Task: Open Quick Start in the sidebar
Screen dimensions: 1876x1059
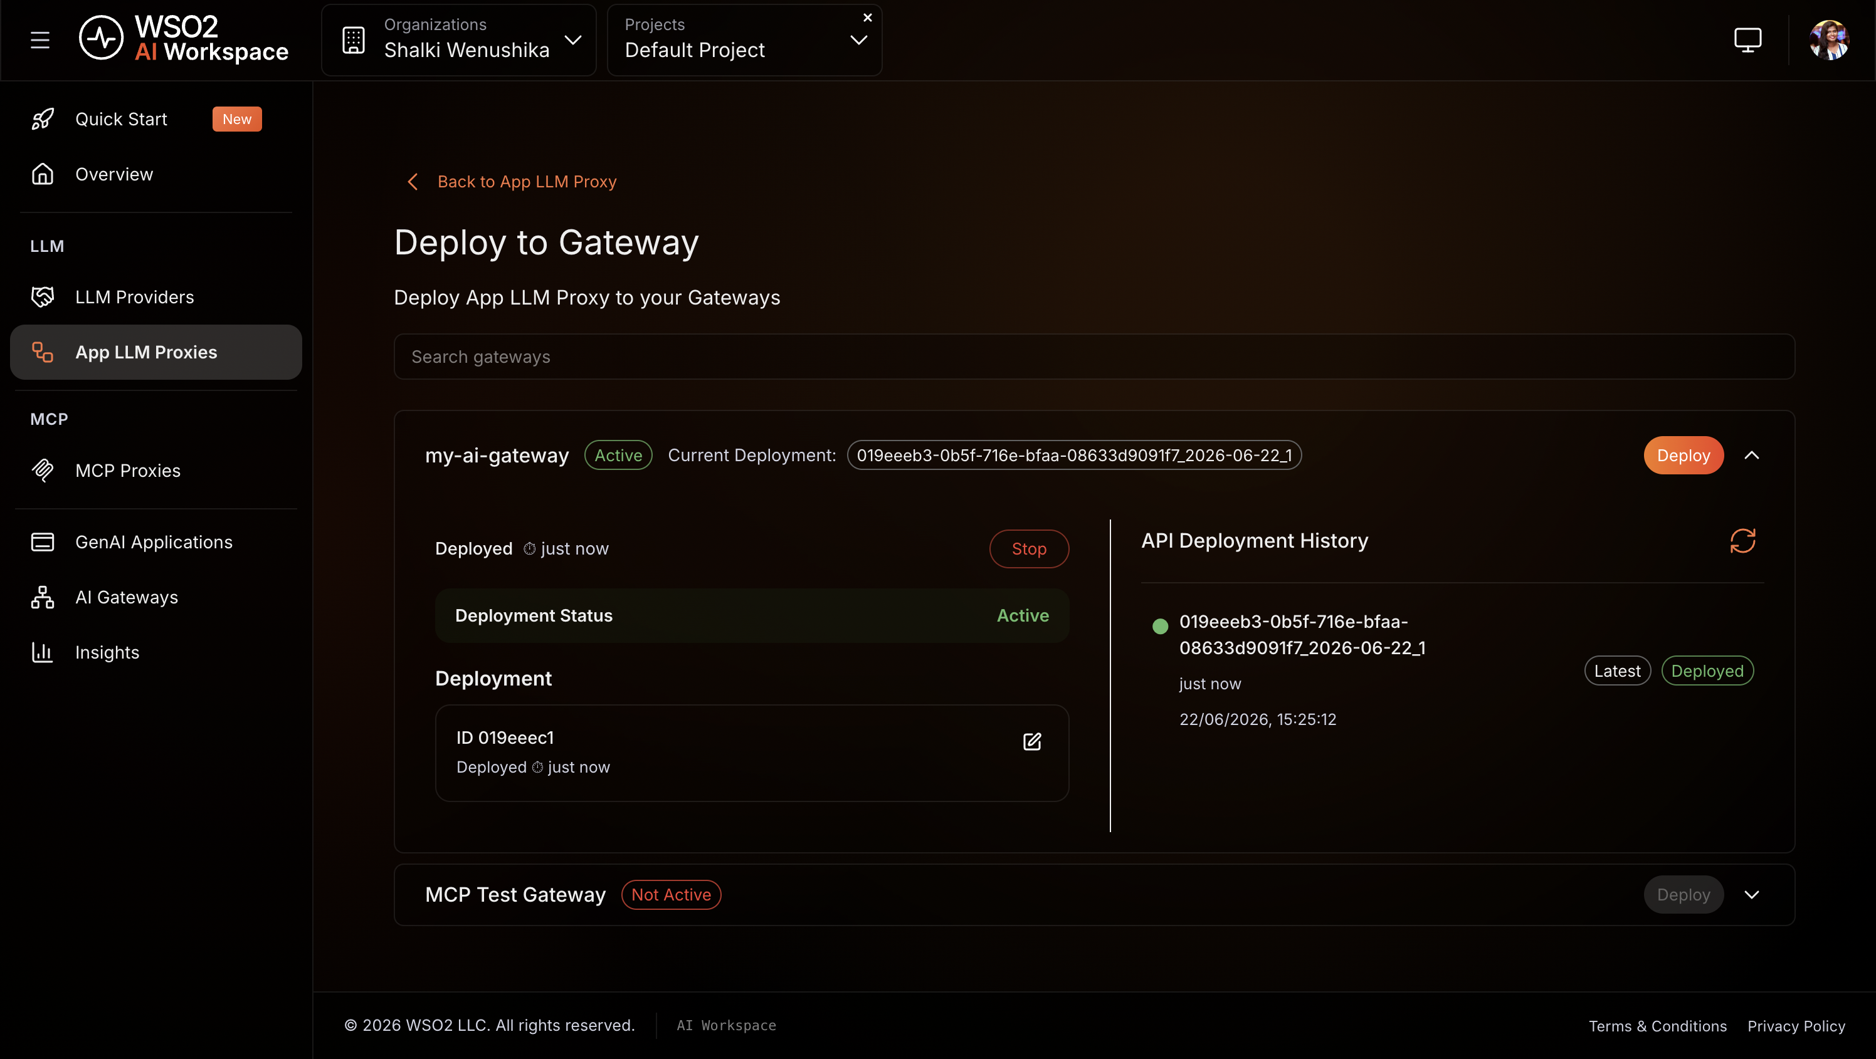Action: tap(121, 118)
